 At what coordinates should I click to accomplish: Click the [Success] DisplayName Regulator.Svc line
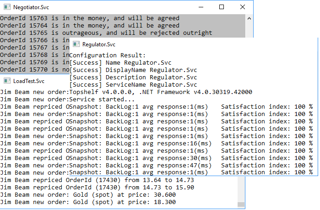tap(133, 70)
